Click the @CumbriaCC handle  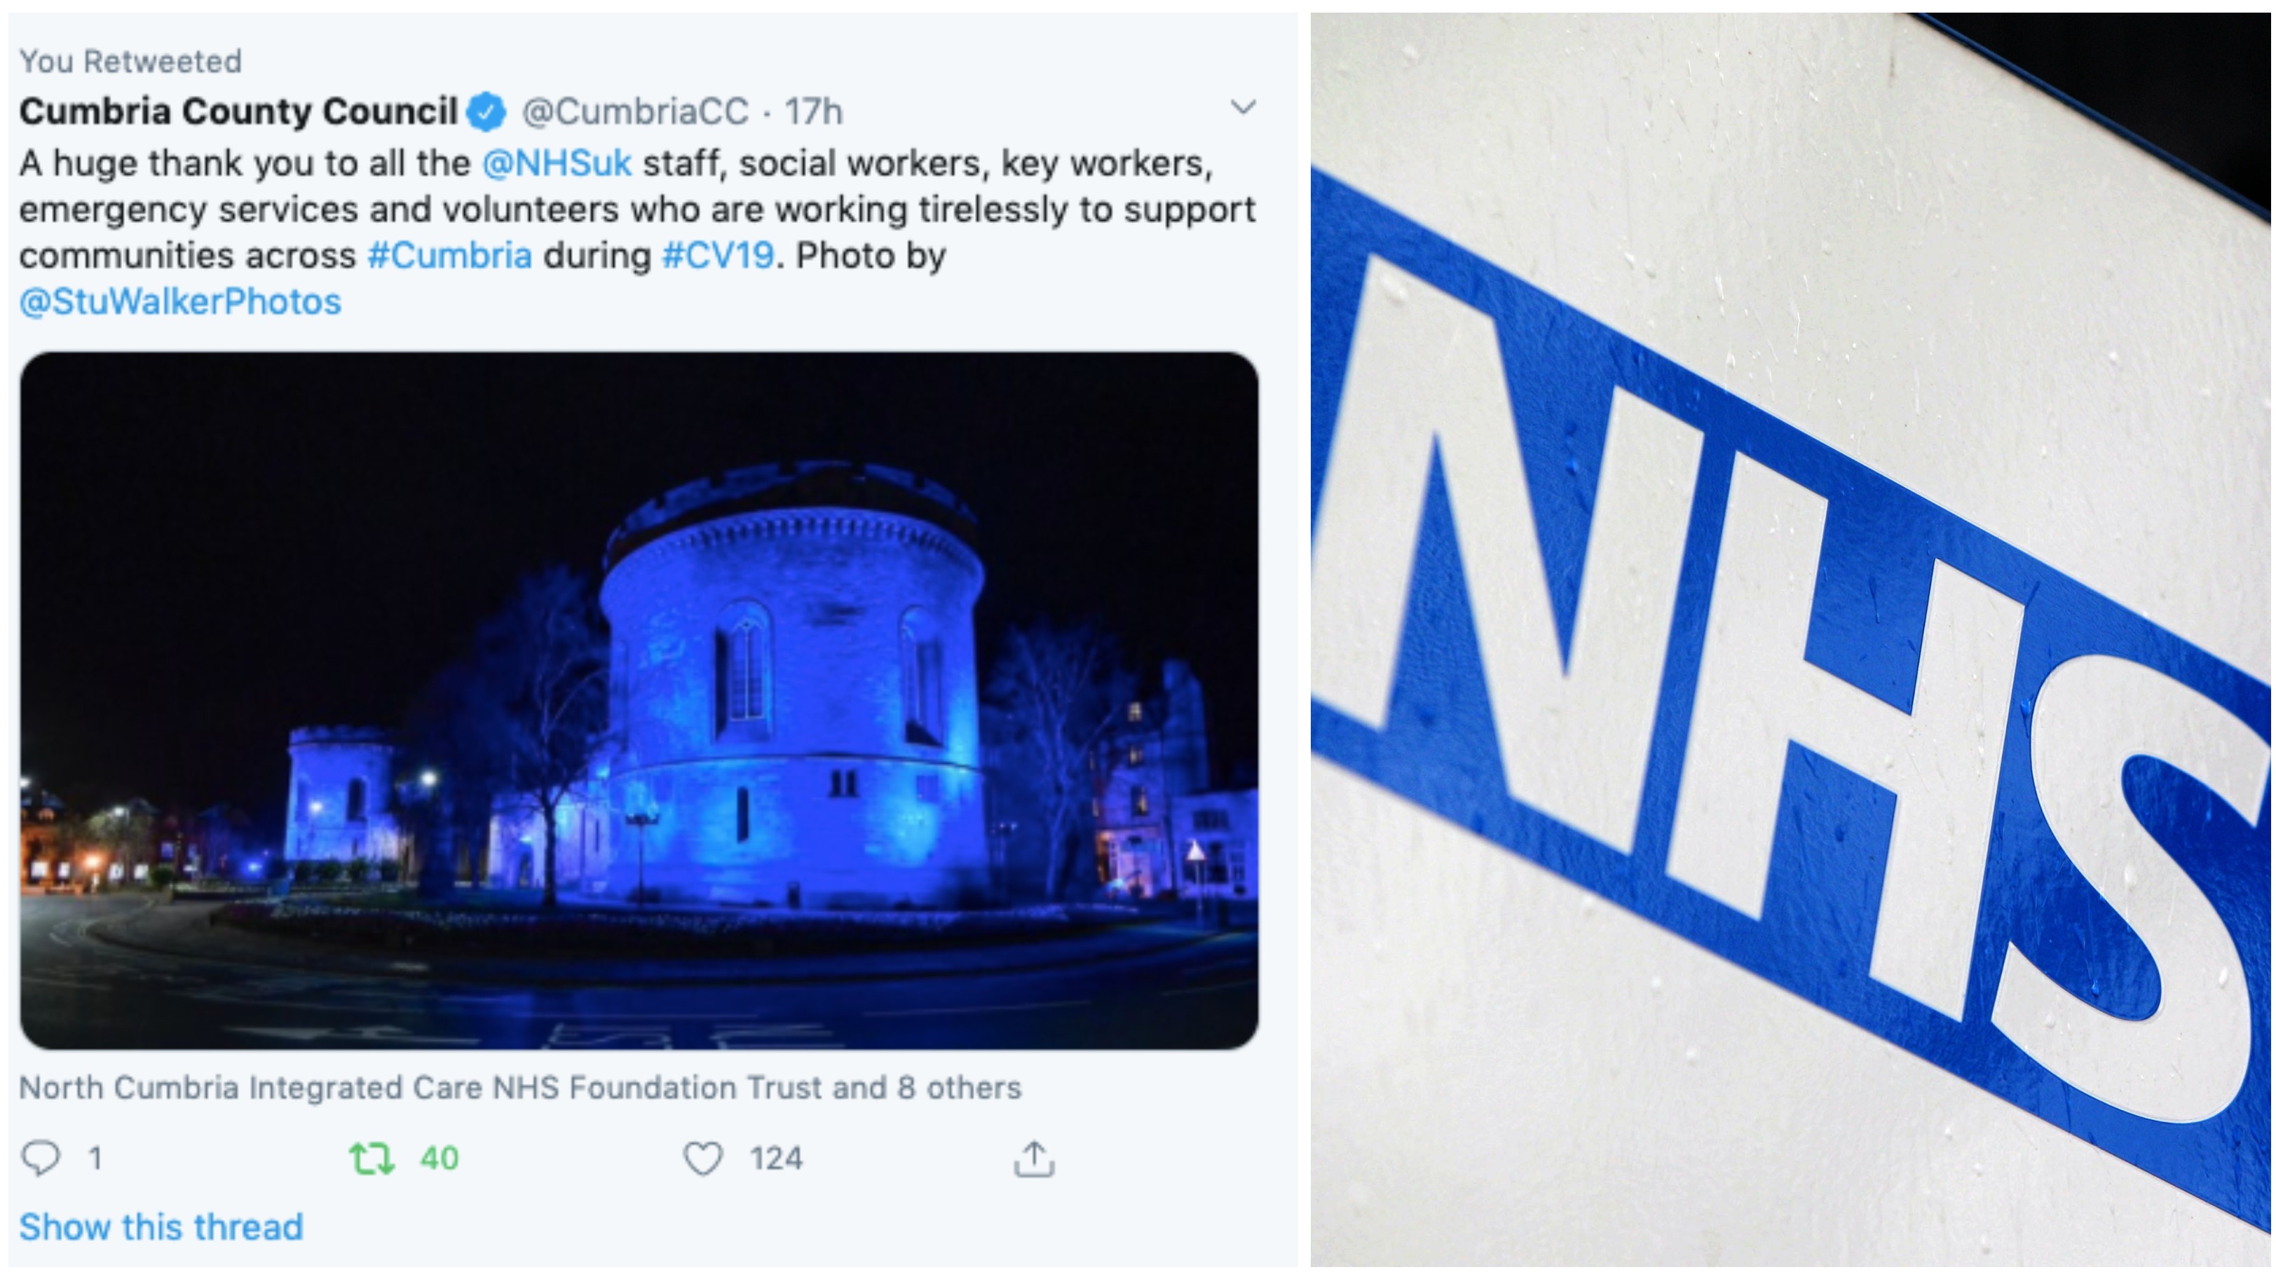pos(634,111)
